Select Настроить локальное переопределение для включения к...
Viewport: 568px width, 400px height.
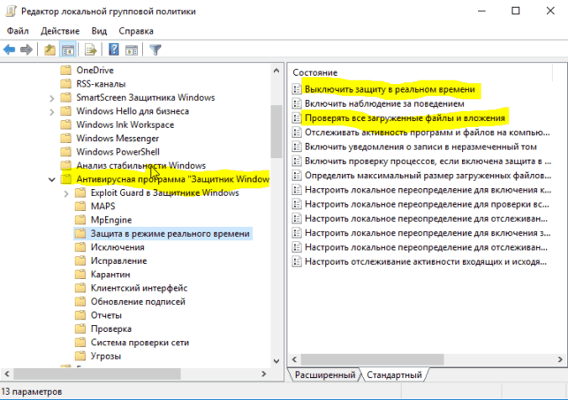tap(428, 190)
